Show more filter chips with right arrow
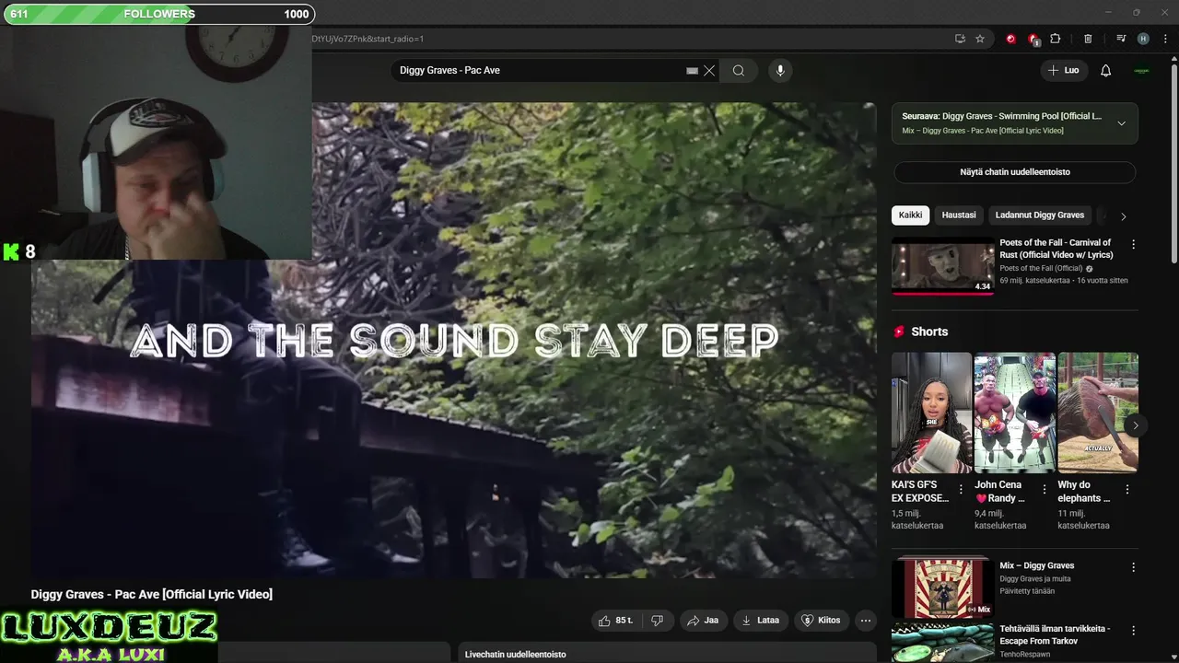This screenshot has height=663, width=1179. coord(1123,216)
